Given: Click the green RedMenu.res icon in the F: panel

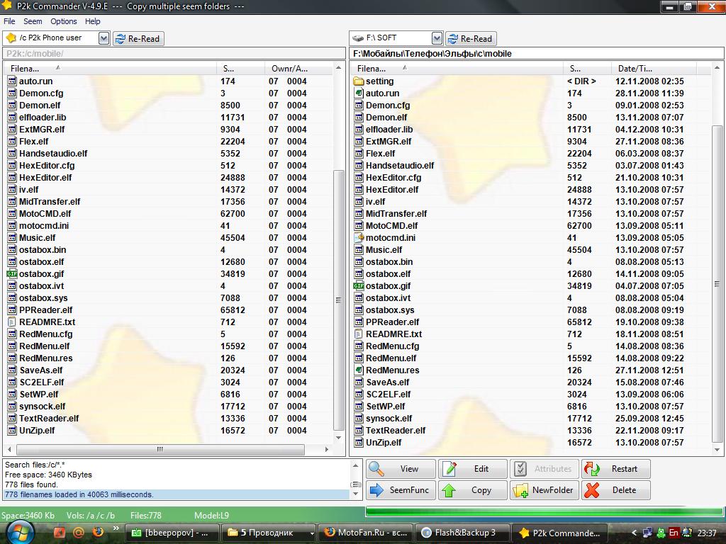Looking at the screenshot, I should [x=358, y=370].
